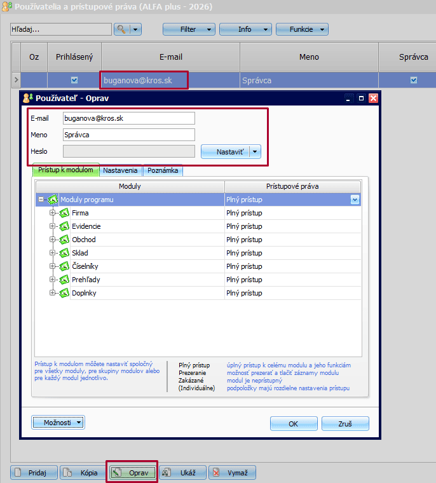Edit the E-mail input field
The image size is (436, 483).
(x=129, y=118)
